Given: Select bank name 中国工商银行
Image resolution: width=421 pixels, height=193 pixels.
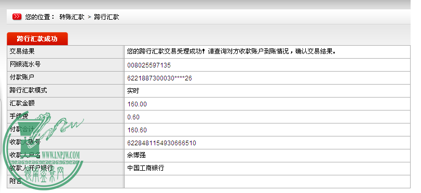Looking at the screenshot, I should [x=145, y=168].
